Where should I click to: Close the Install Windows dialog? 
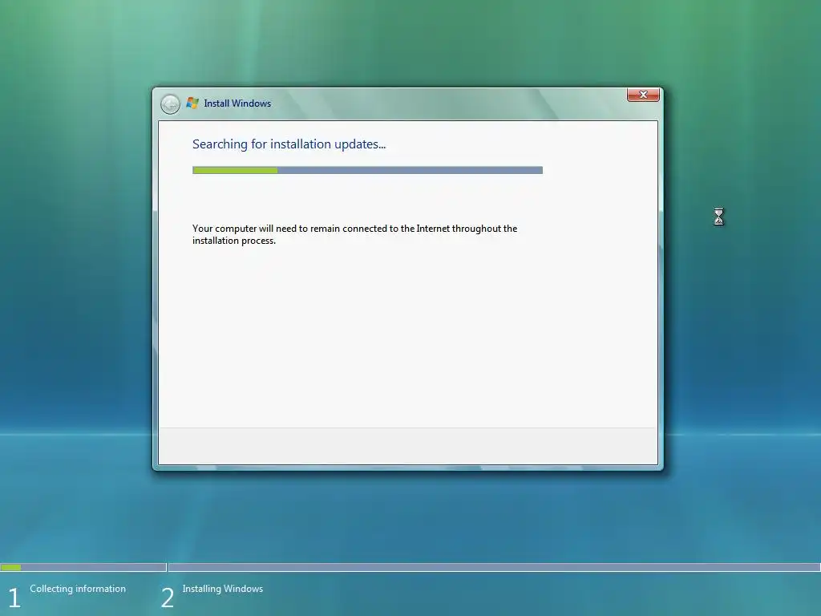click(x=643, y=95)
